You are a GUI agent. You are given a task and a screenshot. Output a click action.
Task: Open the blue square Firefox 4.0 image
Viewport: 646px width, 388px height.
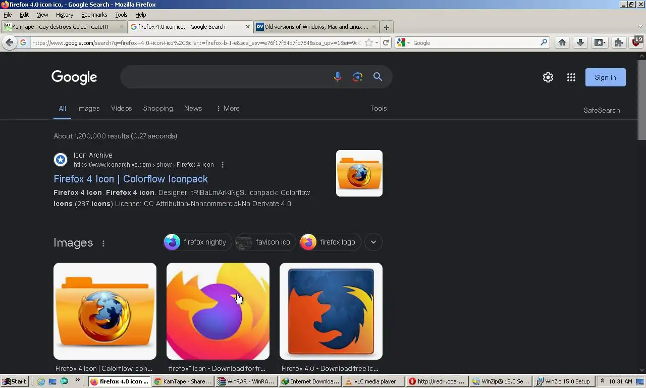[331, 311]
